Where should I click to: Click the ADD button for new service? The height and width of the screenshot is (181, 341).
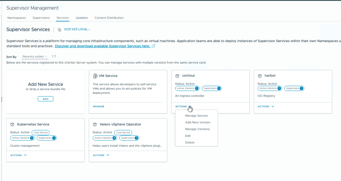[x=45, y=99]
